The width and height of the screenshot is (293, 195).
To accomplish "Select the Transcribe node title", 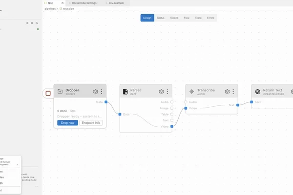I will [206, 90].
